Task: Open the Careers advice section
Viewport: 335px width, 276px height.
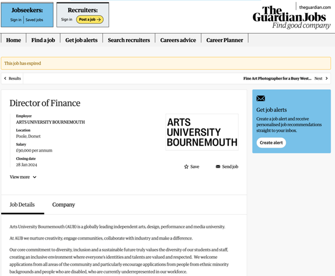Action: pos(178,40)
